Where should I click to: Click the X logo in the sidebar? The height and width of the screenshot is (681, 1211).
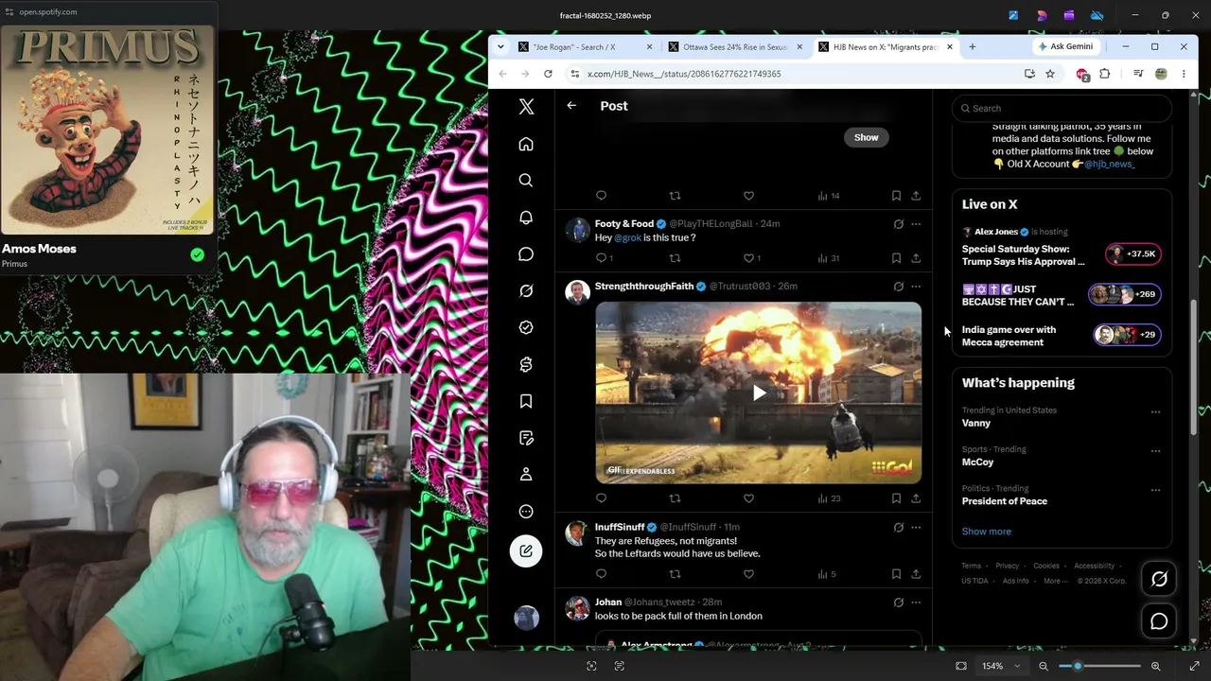(x=526, y=107)
